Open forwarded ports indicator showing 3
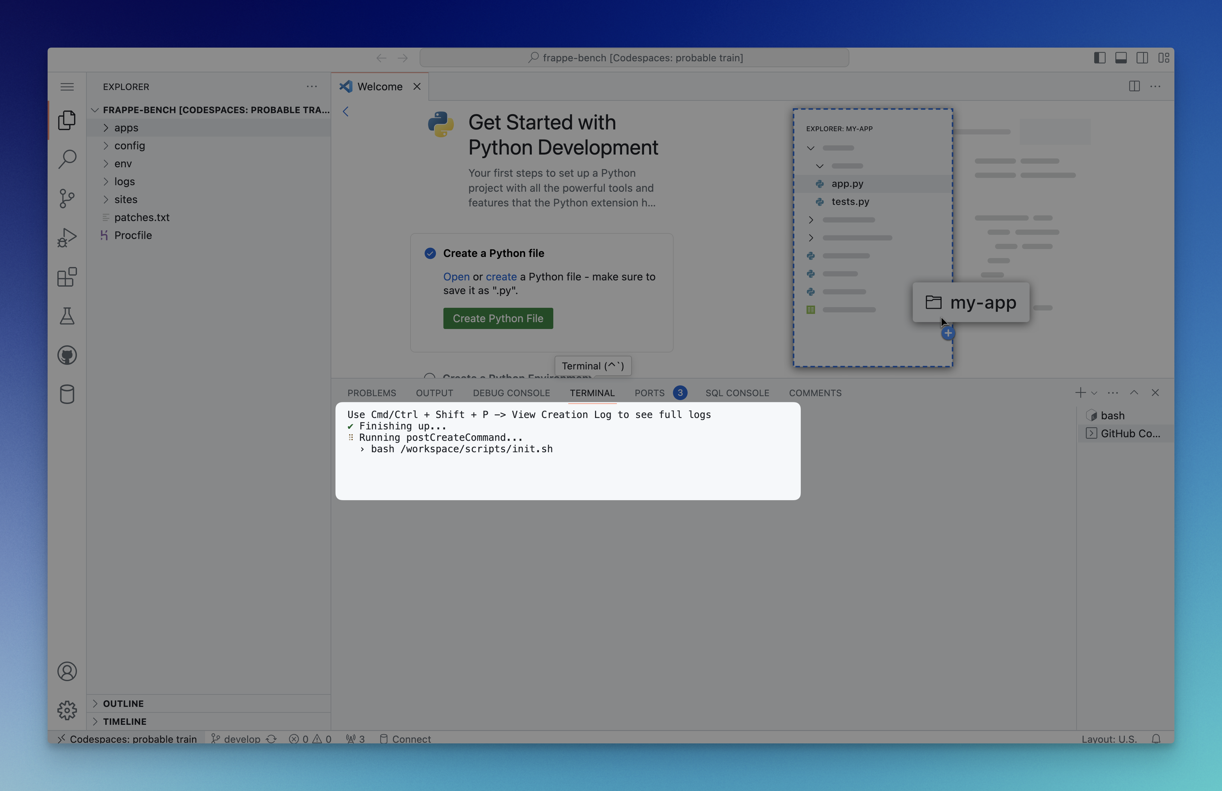 tap(355, 738)
